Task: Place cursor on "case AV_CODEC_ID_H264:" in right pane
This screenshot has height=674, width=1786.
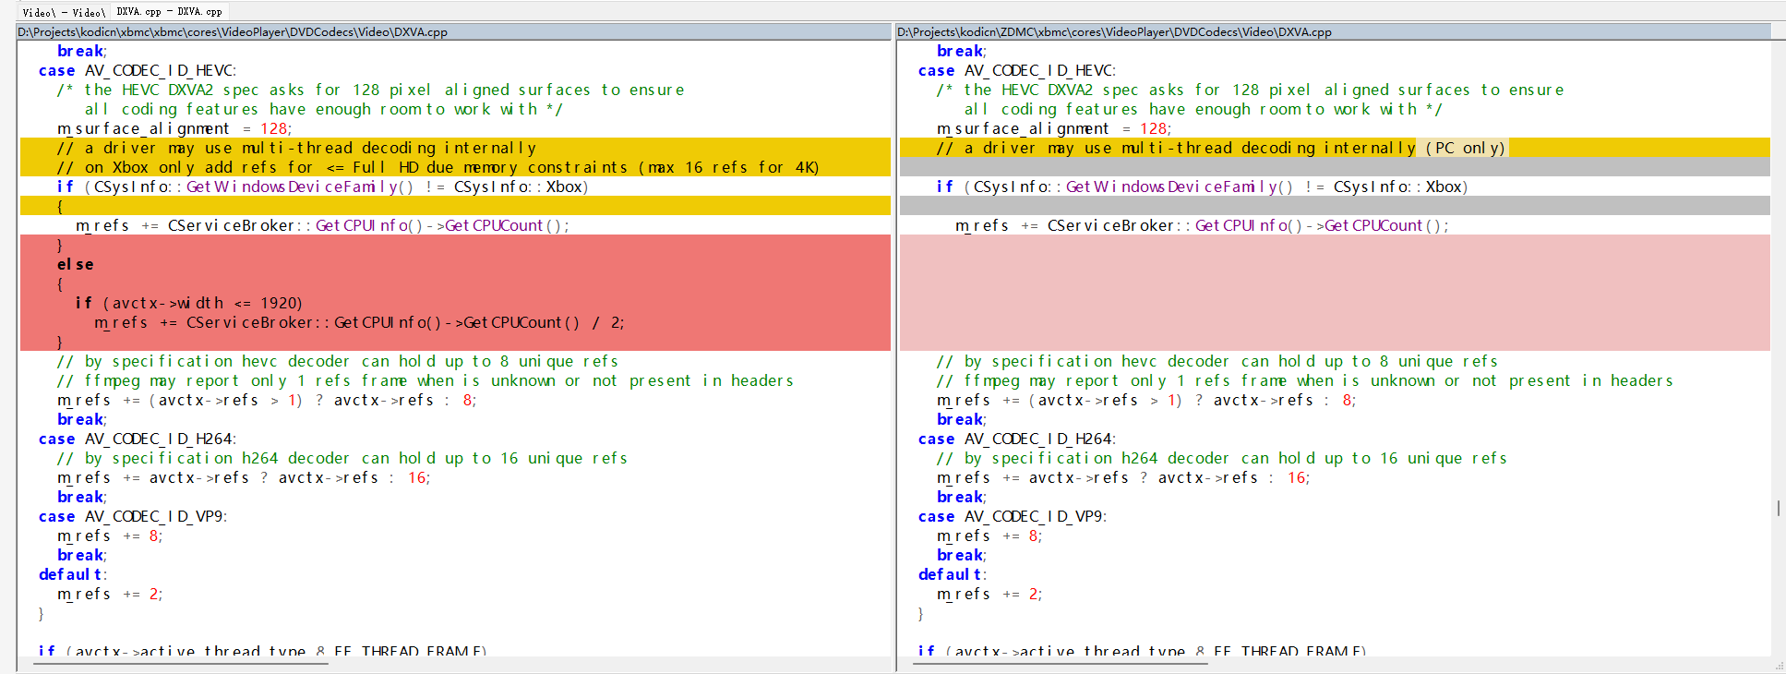Action: [x=1016, y=439]
